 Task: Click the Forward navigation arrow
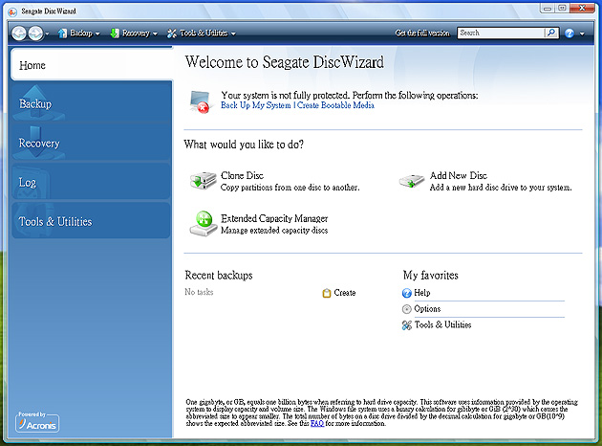pos(35,33)
